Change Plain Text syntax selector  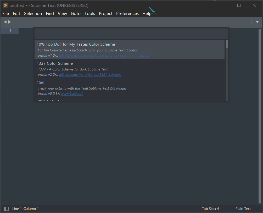243,209
